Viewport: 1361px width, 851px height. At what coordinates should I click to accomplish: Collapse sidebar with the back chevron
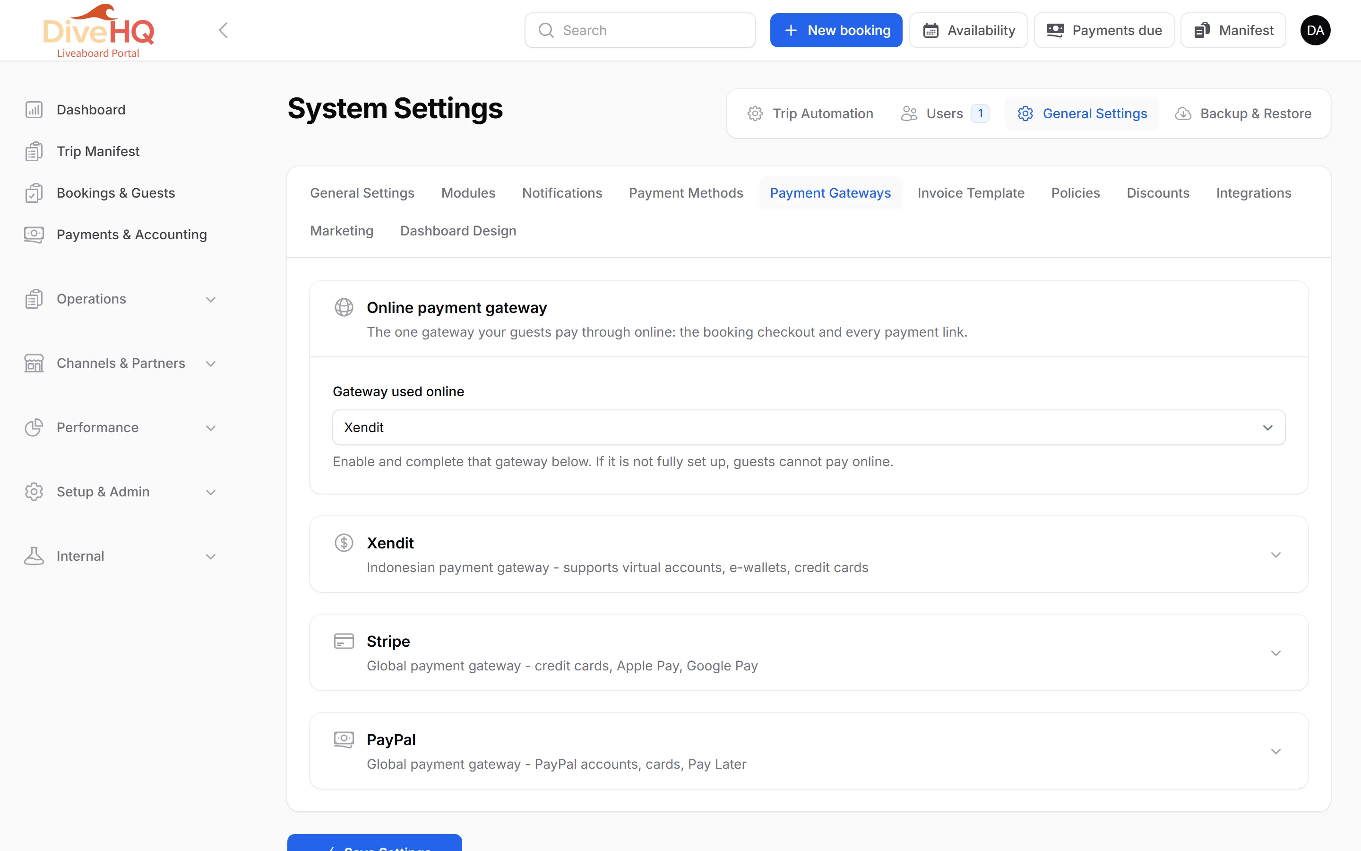point(223,30)
